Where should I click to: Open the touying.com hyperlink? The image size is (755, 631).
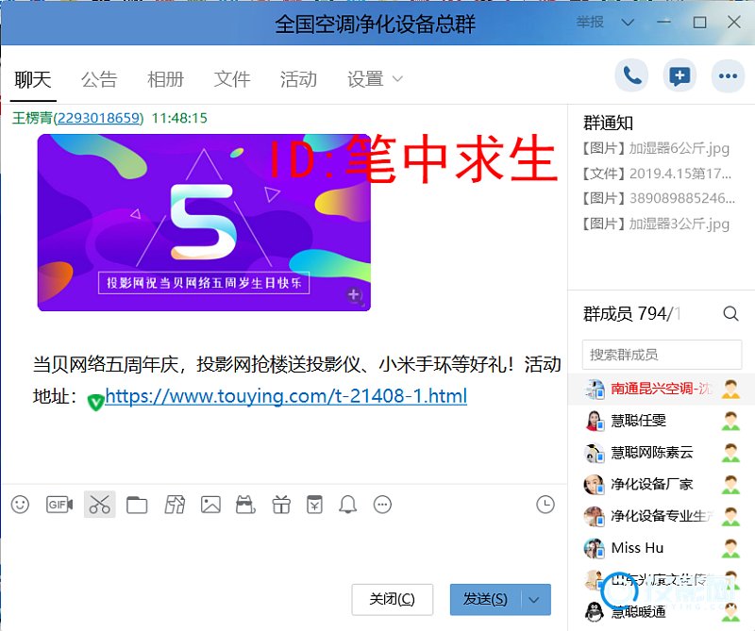point(286,396)
